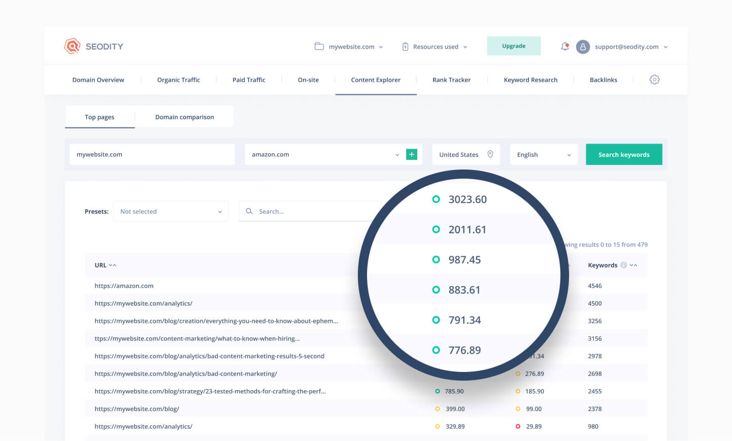Go to Keyword Research section
Viewport: 732px width, 441px height.
point(530,80)
